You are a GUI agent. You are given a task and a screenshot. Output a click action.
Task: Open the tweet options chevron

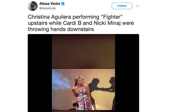(137, 6)
